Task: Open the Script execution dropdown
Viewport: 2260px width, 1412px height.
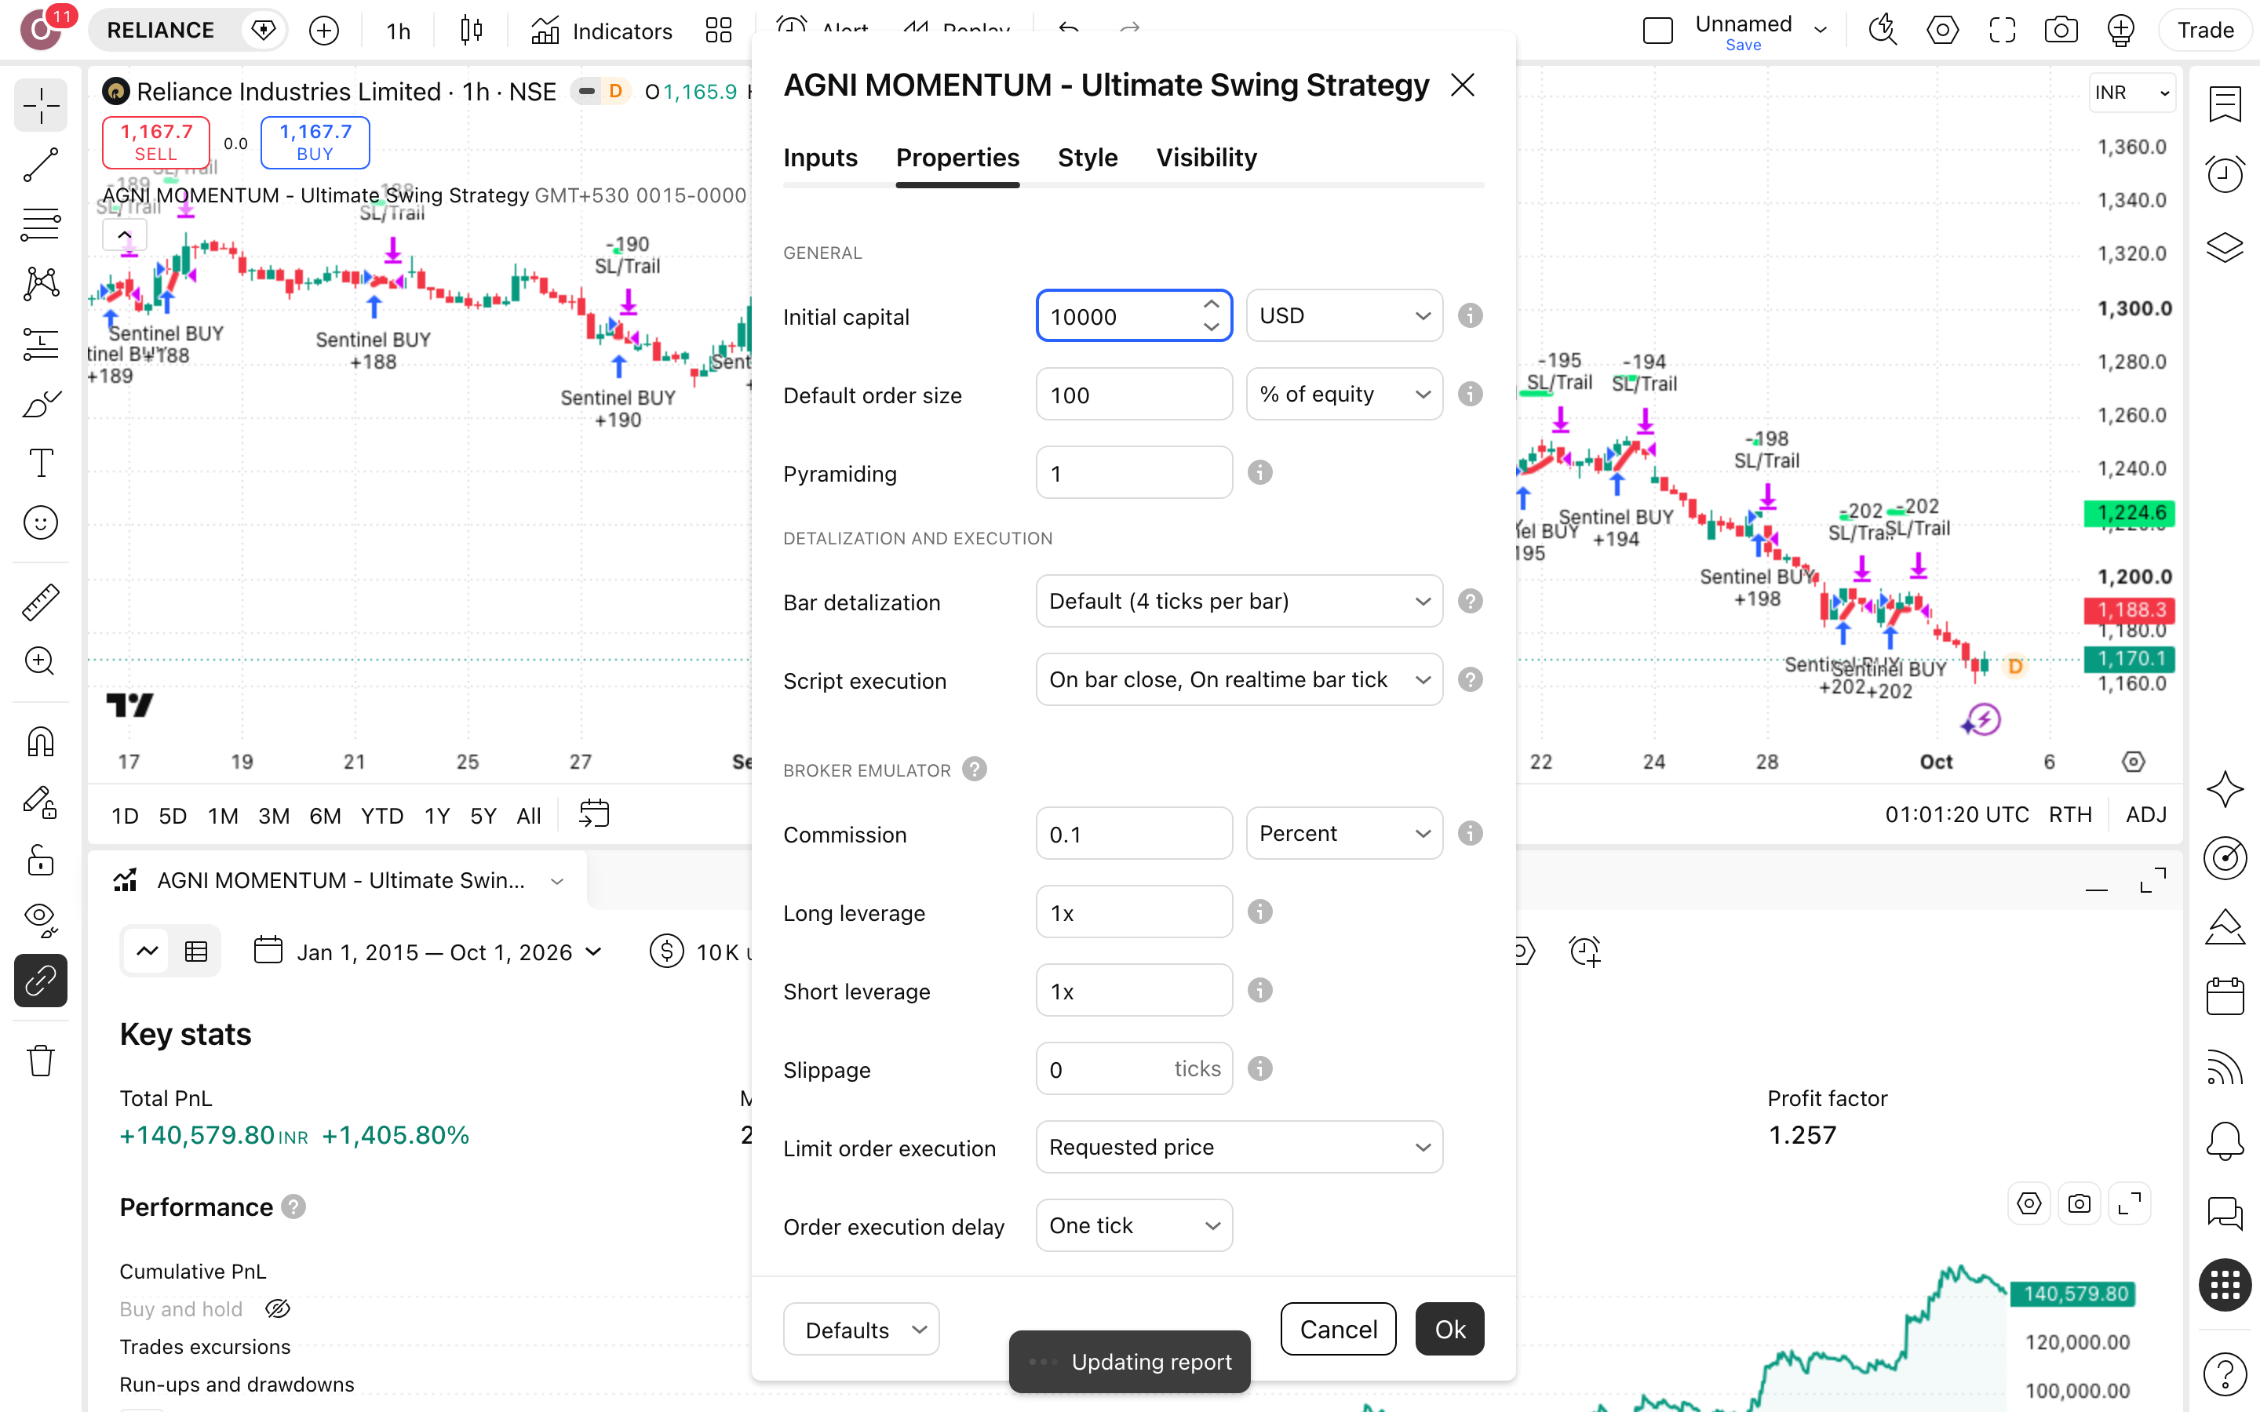Action: point(1239,680)
